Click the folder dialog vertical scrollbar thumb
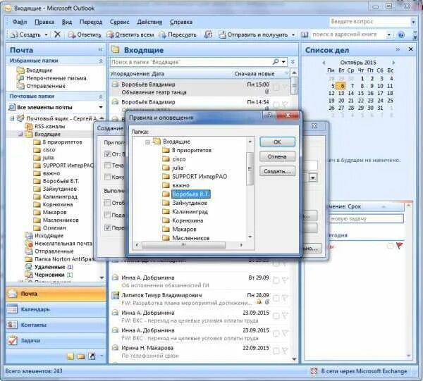Viewport: 423px width, 381px height. click(x=250, y=169)
